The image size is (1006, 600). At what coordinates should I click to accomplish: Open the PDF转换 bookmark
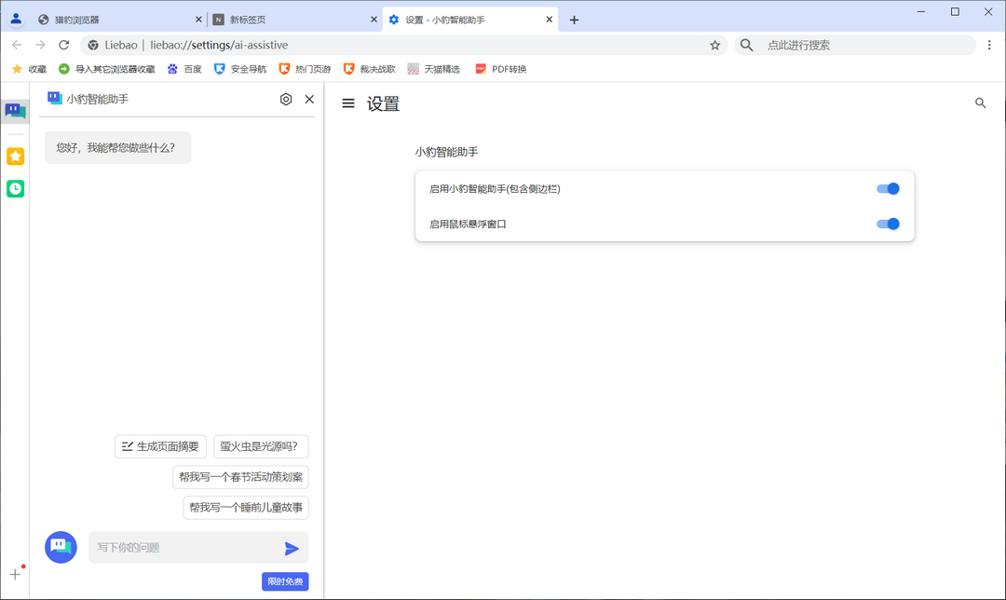500,68
